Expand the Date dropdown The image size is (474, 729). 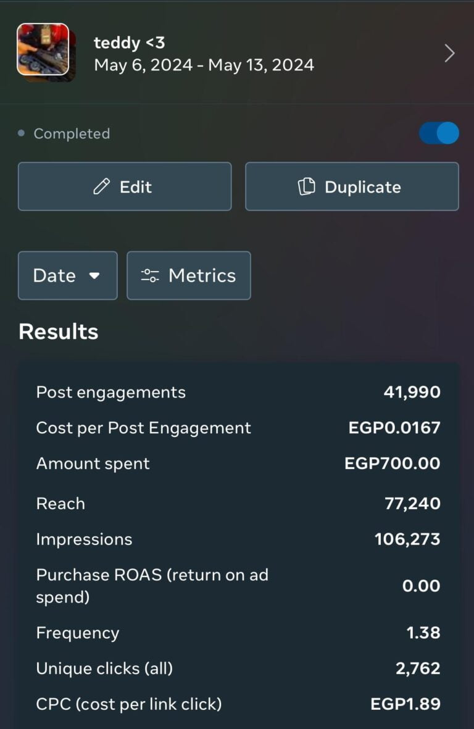pos(67,275)
